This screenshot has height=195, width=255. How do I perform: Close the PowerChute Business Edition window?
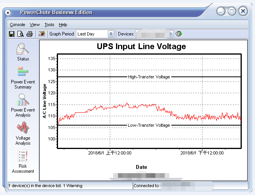coord(243,11)
